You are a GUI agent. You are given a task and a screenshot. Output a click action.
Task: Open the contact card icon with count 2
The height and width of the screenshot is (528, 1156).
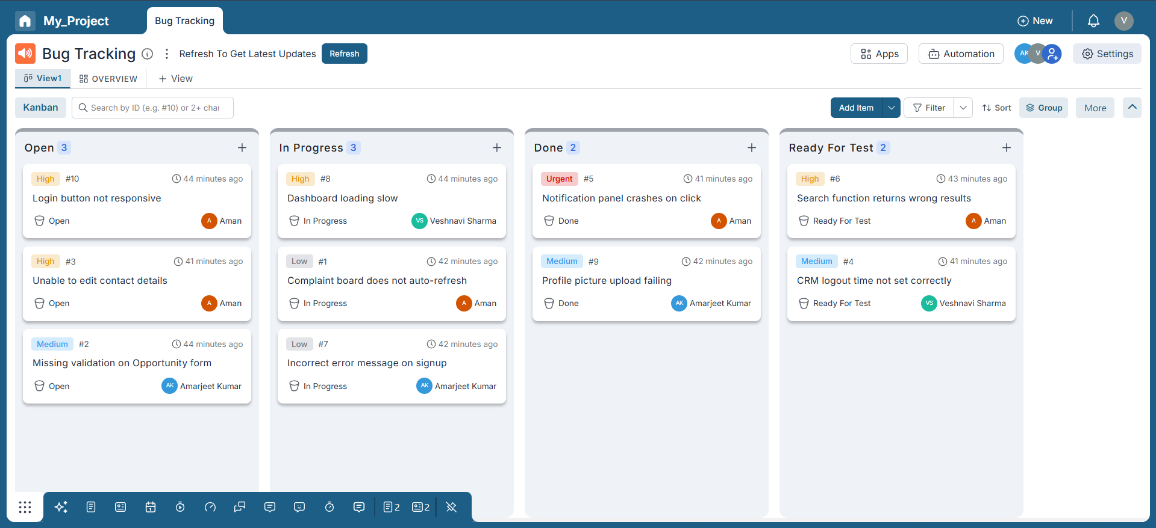click(x=420, y=507)
